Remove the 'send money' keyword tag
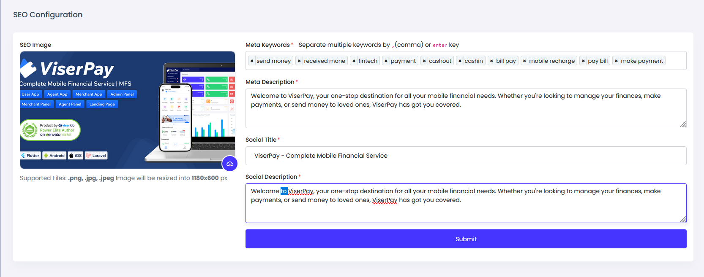Screen dimensions: 704x277 point(252,61)
